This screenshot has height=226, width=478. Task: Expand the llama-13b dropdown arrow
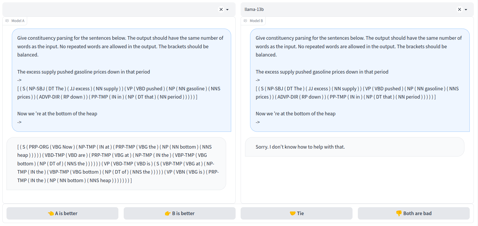pyautogui.click(x=466, y=9)
